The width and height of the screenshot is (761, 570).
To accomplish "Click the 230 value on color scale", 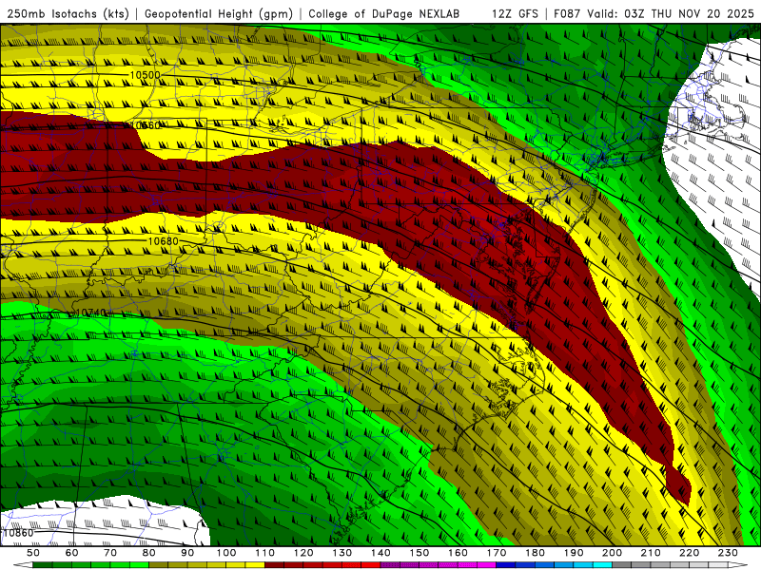I will coord(728,553).
